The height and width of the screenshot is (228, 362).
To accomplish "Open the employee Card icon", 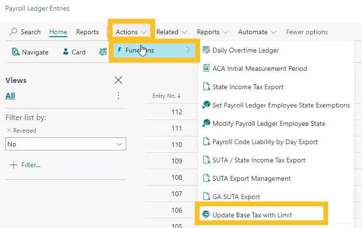I will click(x=66, y=52).
